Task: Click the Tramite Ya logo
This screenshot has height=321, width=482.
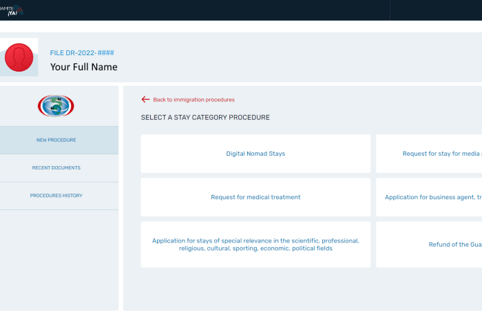Action: tap(11, 10)
